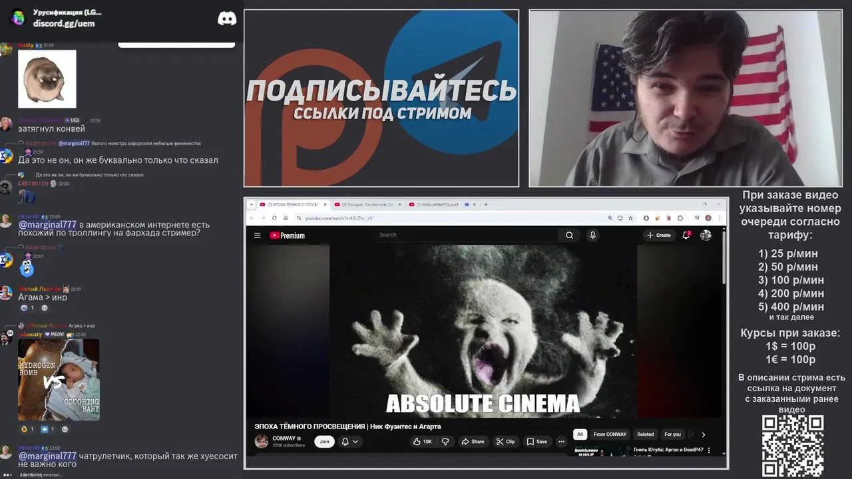
Task: Click the Discord logo in overlay
Action: pyautogui.click(x=227, y=19)
